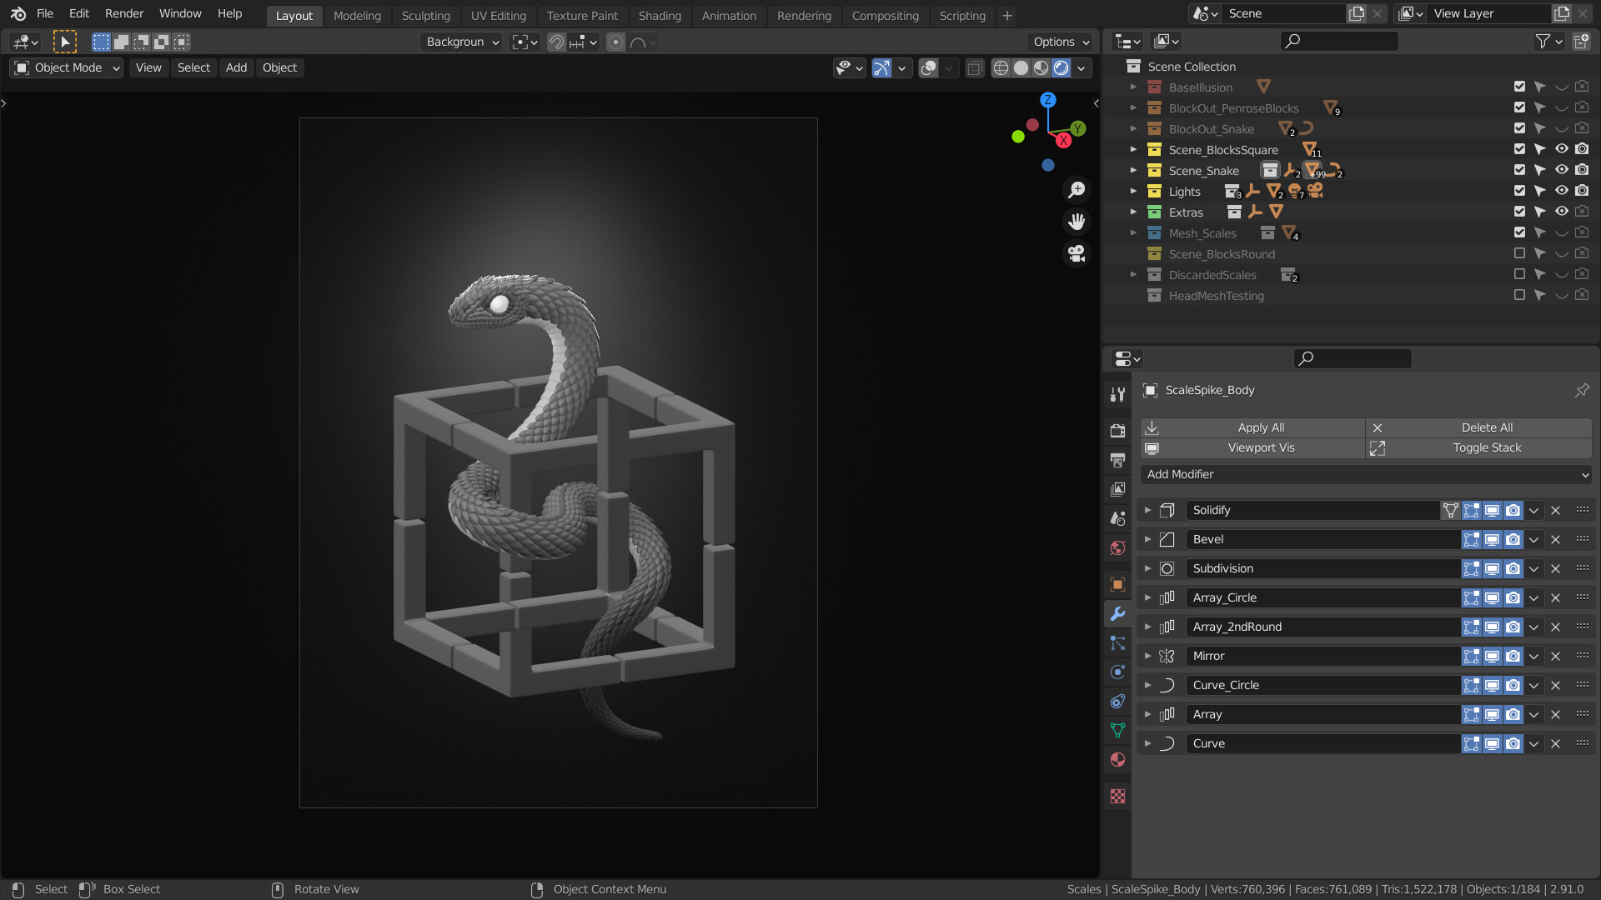Click the zoom view magnifier icon
The image size is (1601, 900).
click(x=1077, y=190)
